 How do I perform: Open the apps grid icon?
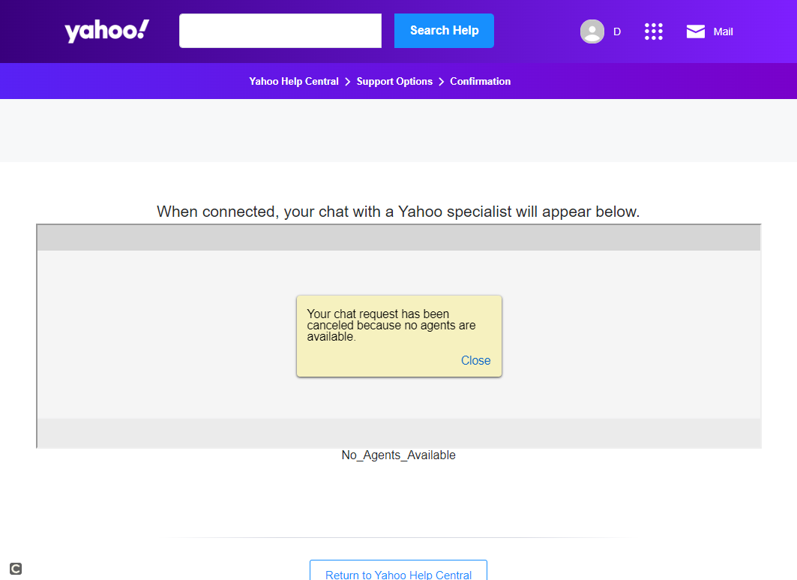click(654, 32)
